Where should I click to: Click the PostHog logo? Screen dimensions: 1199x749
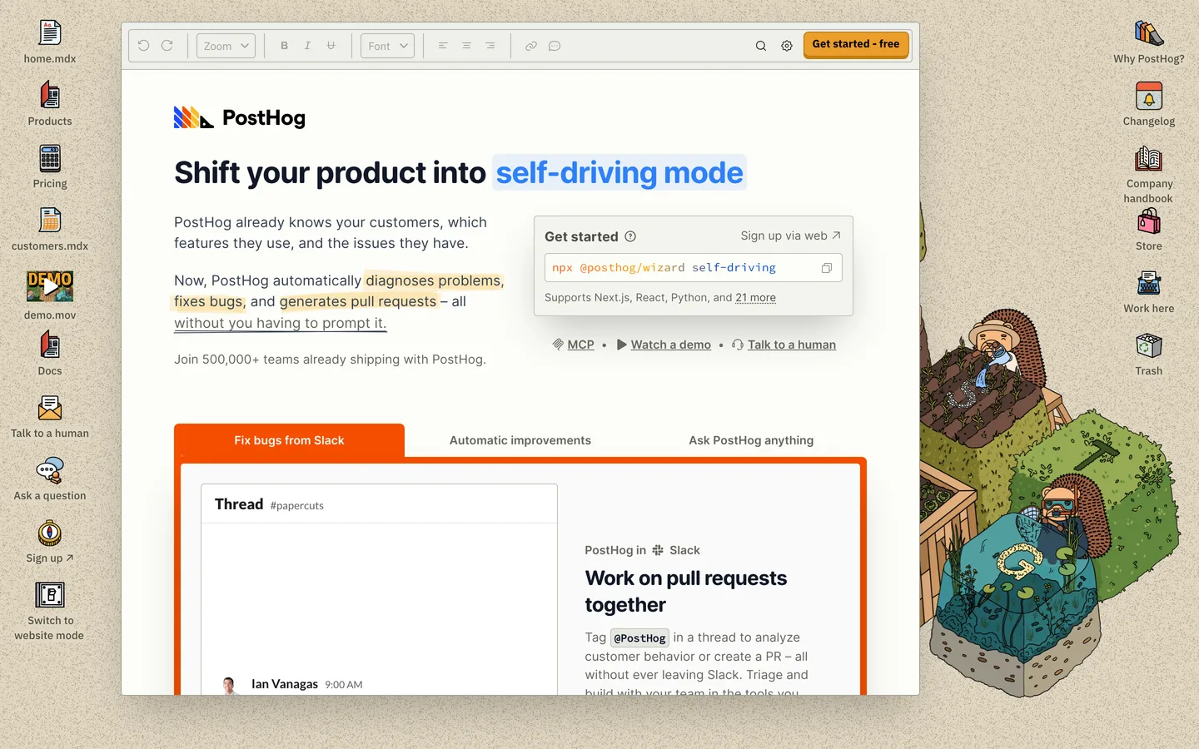[x=240, y=117]
